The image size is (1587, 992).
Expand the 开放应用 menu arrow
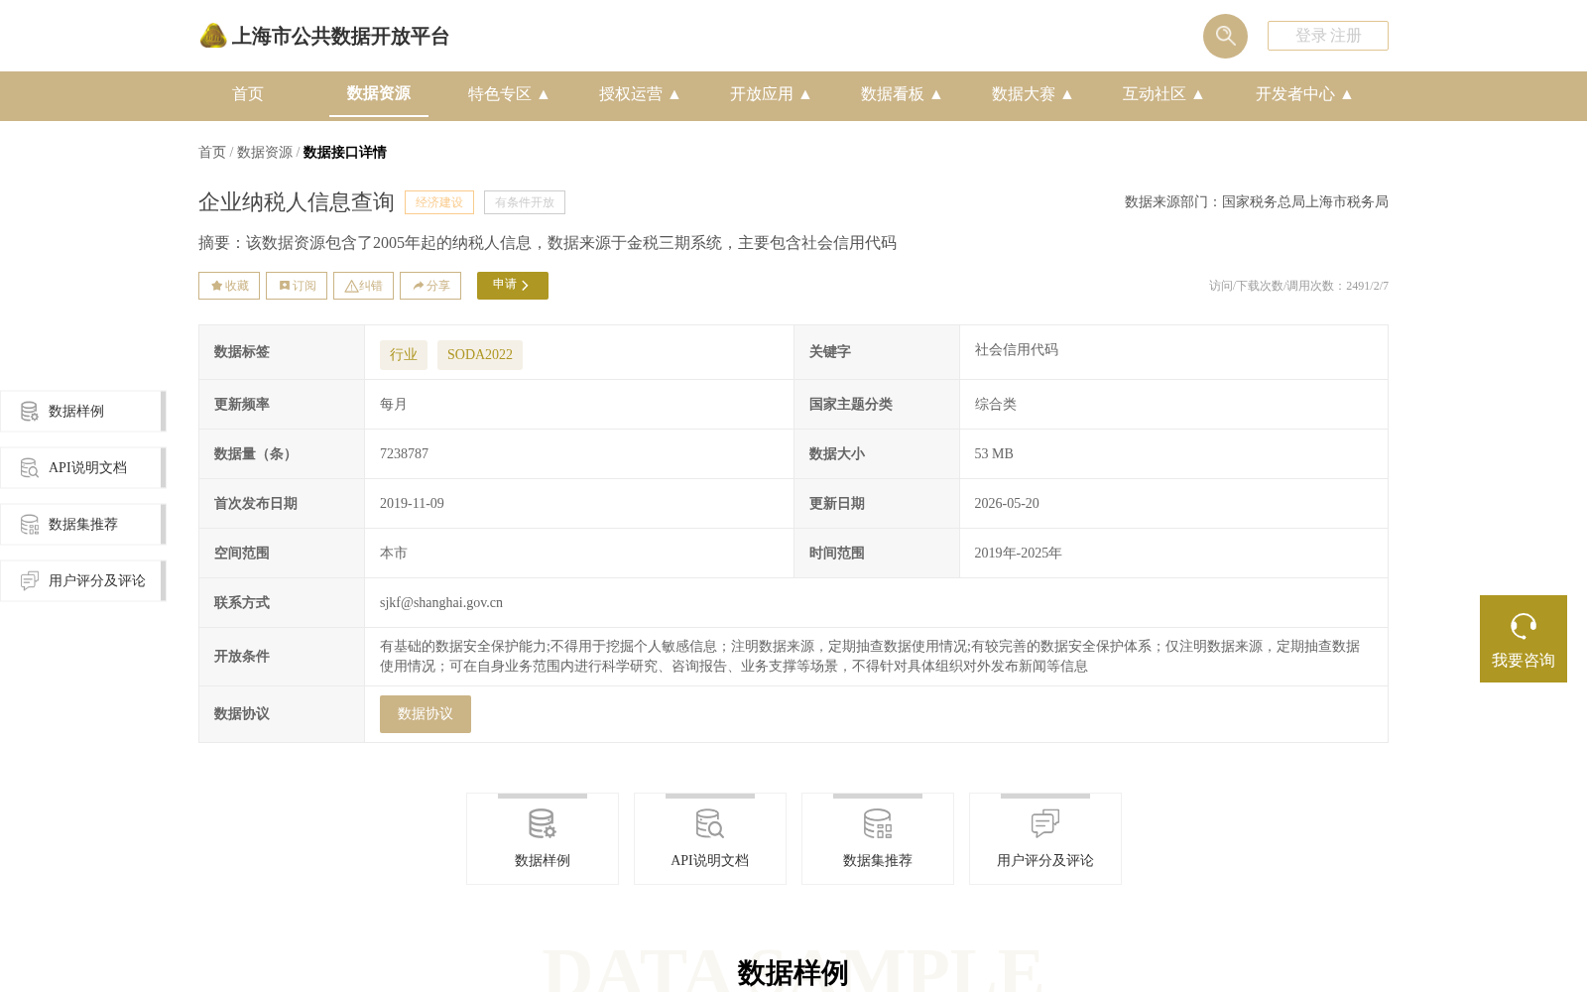pos(805,94)
